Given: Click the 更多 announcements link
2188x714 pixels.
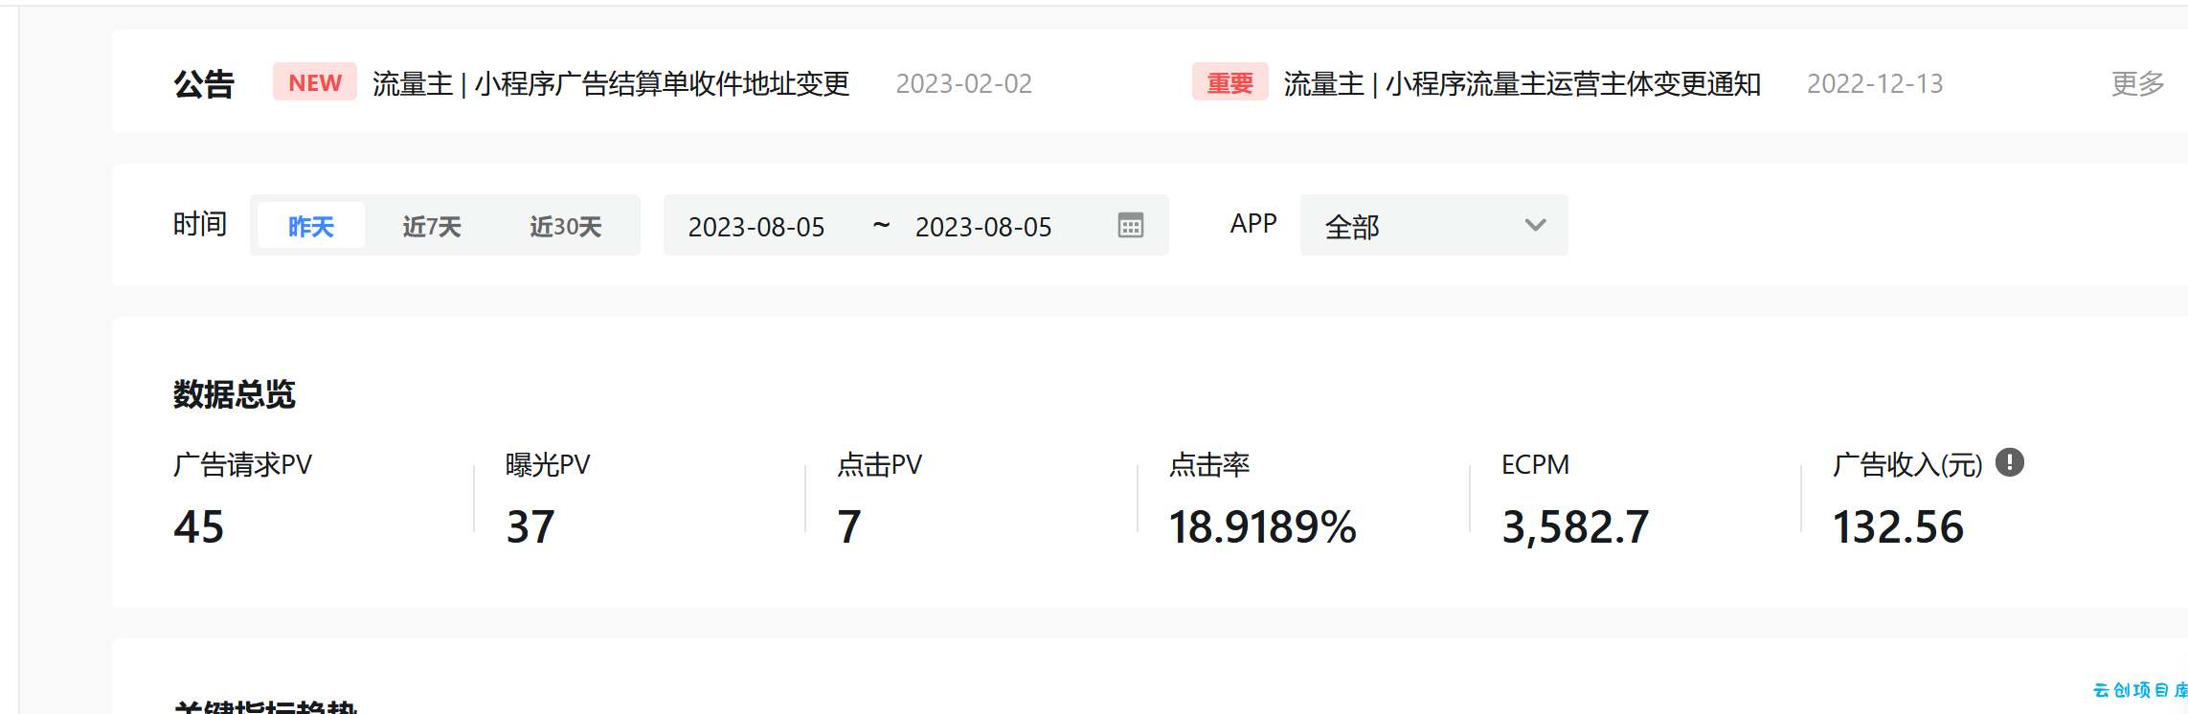Looking at the screenshot, I should 2137,84.
